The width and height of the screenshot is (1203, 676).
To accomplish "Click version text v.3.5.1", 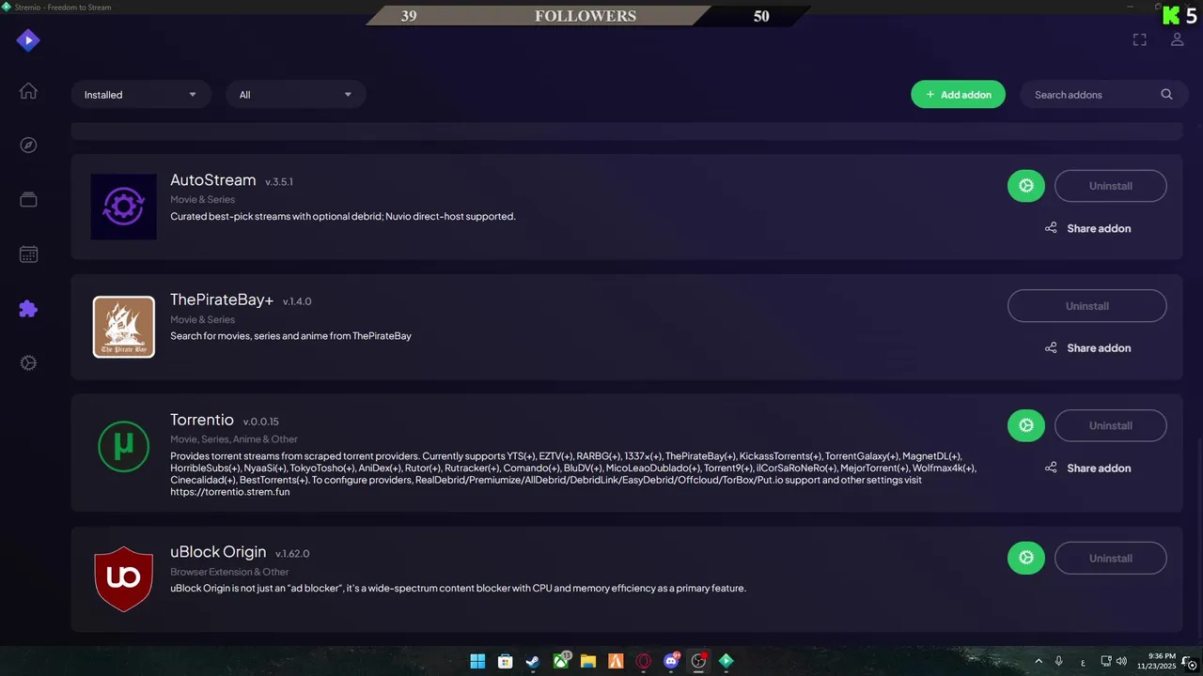I will click(x=279, y=182).
